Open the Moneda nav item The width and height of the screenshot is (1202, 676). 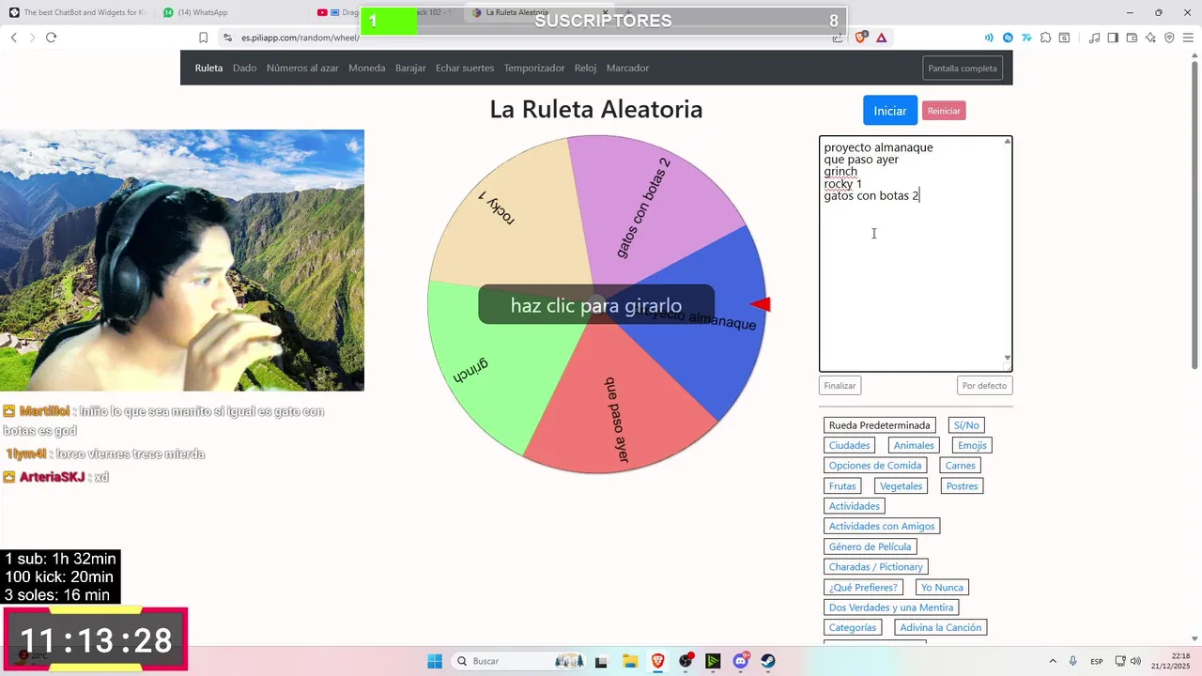(366, 68)
